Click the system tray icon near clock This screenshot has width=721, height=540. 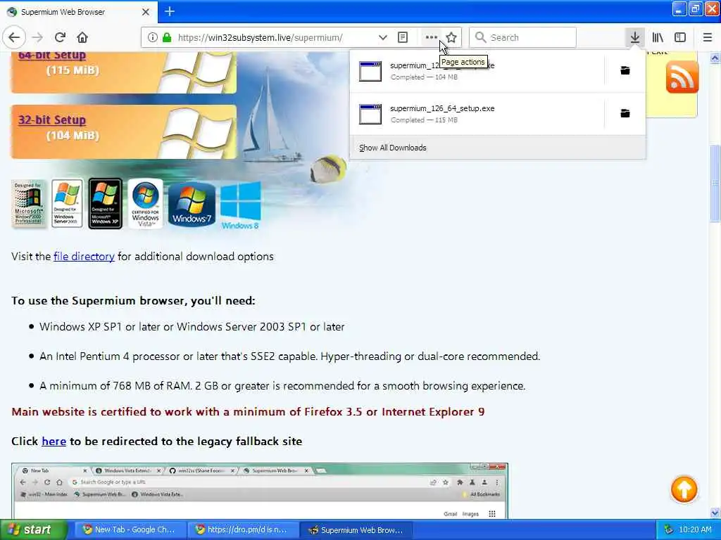(669, 530)
